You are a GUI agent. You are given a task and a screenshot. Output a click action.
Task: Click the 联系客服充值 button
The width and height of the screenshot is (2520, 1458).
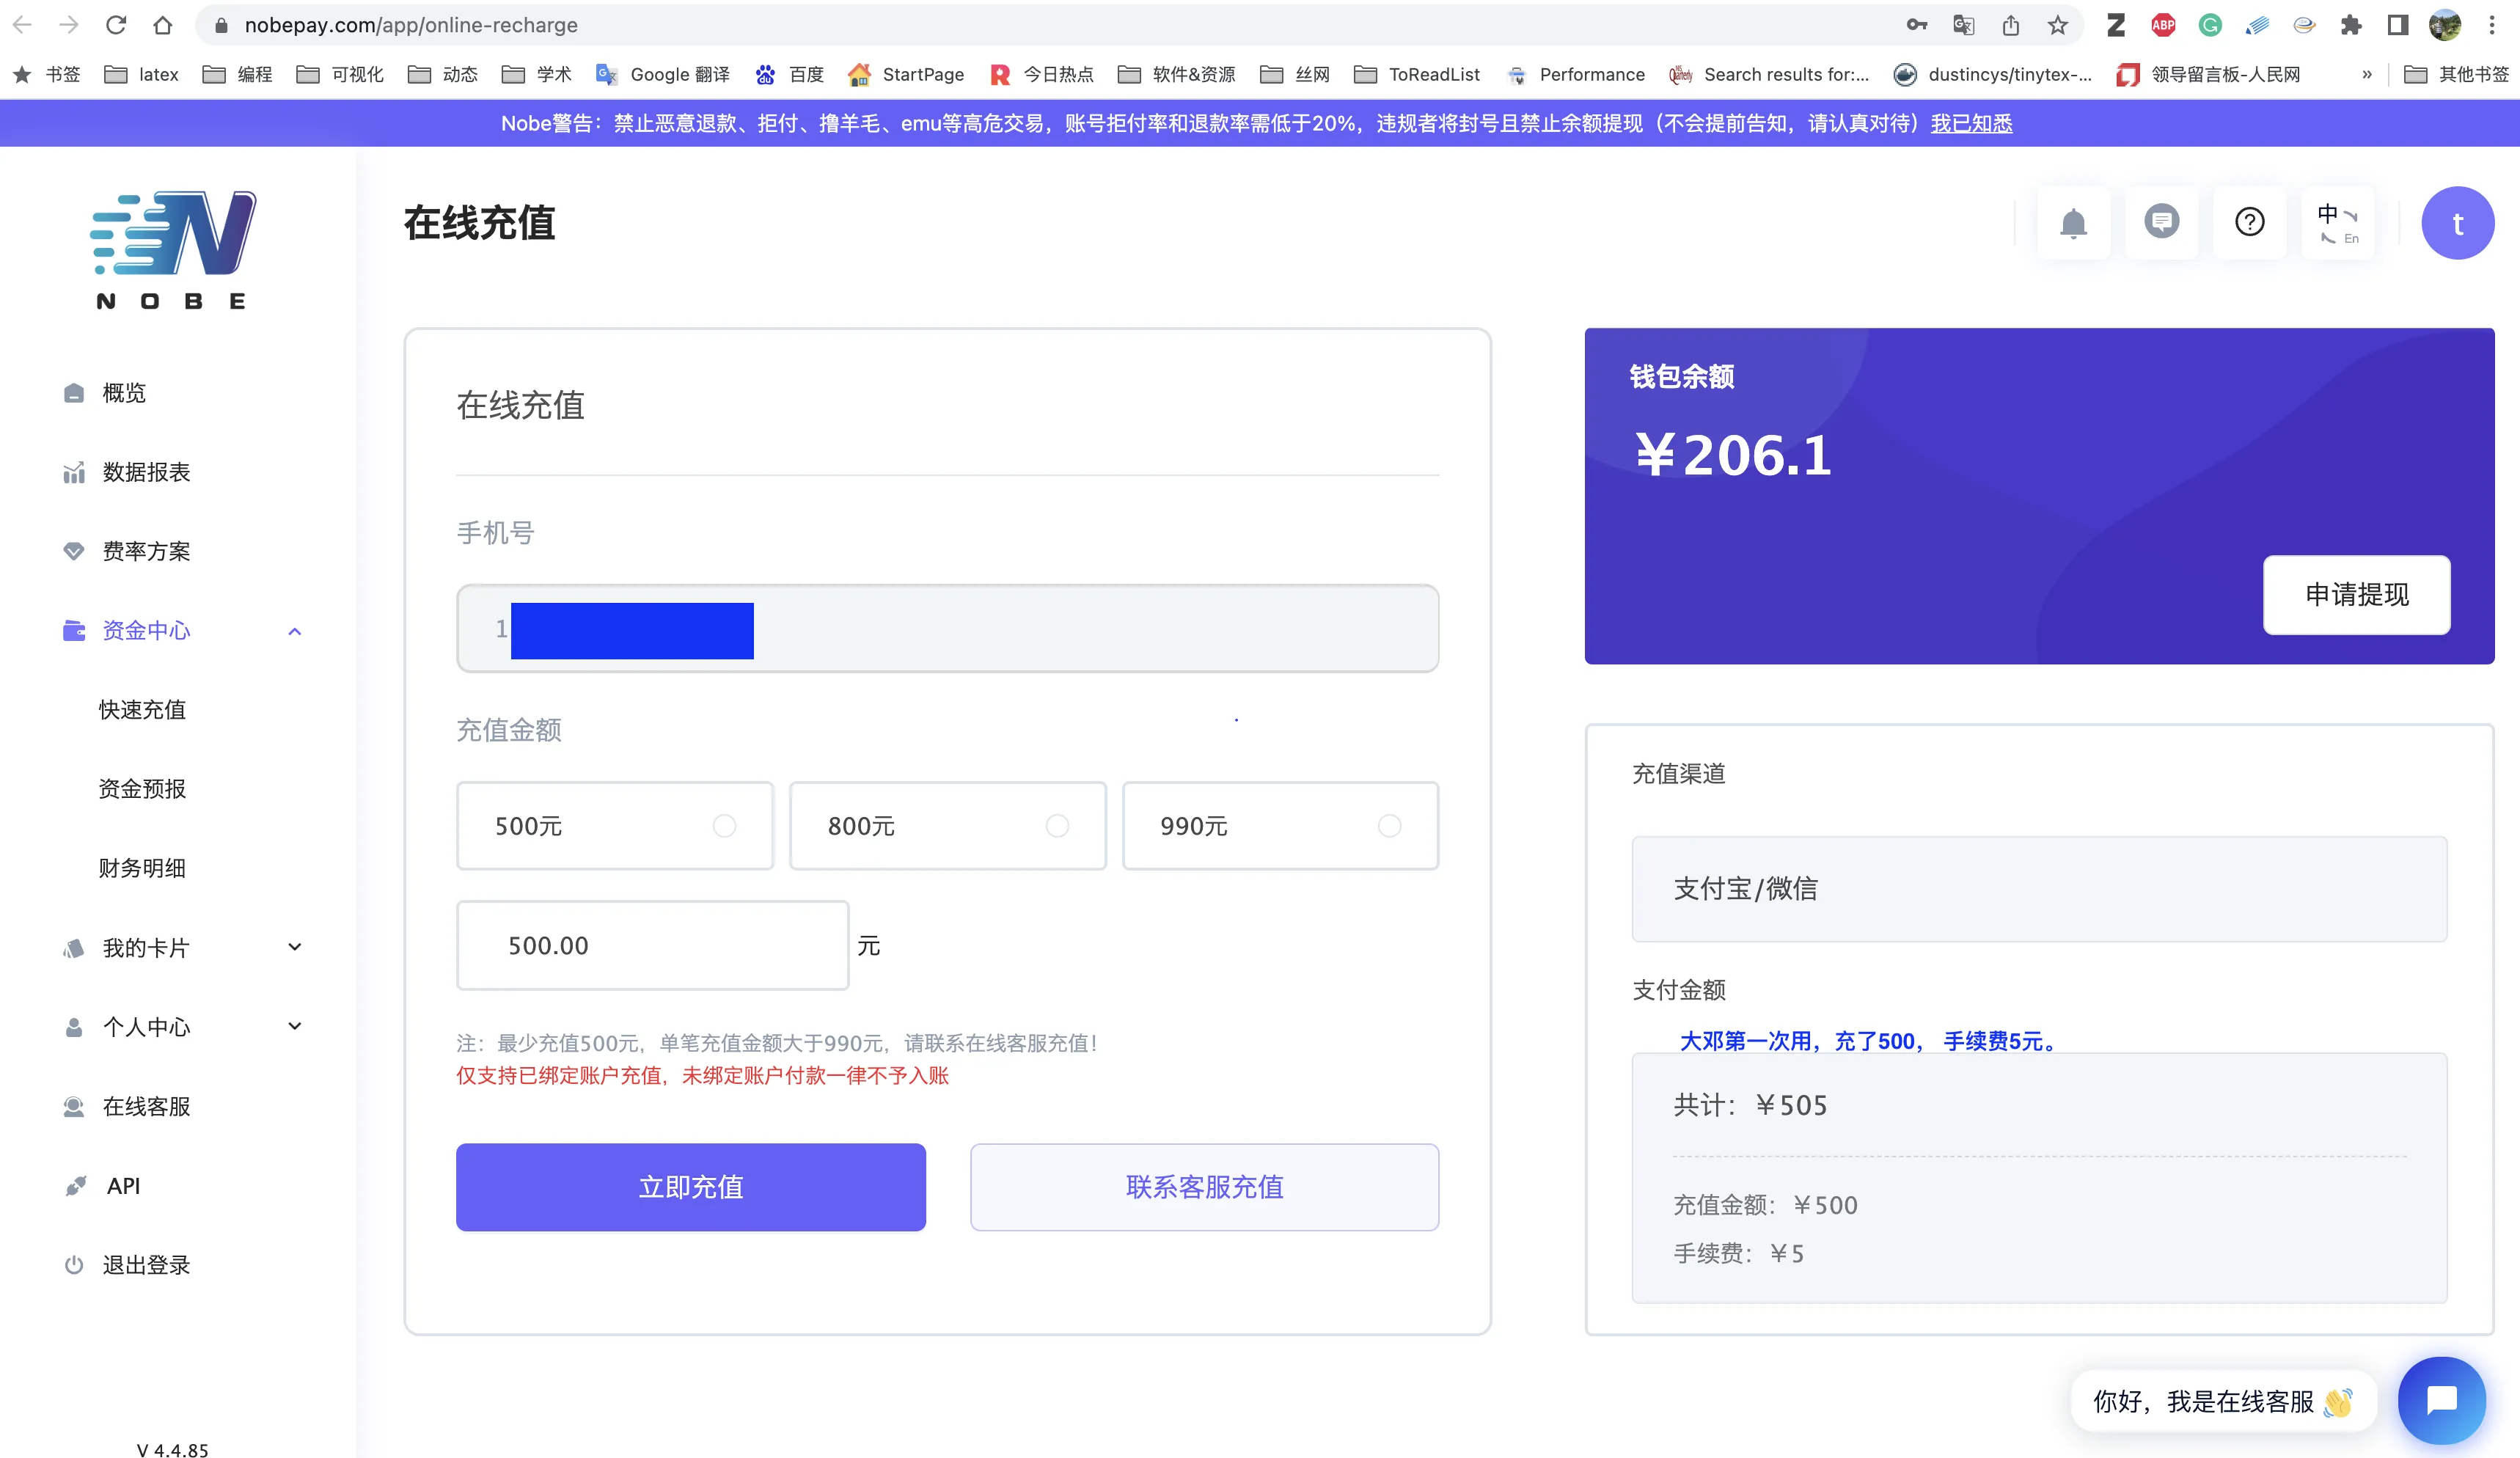click(x=1204, y=1187)
